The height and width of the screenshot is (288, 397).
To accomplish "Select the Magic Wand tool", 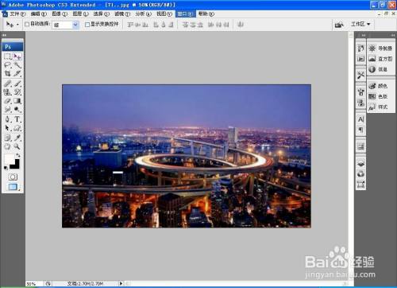I will 17,65.
